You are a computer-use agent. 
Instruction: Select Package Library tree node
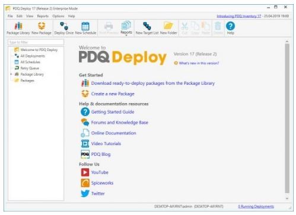pos(32,75)
